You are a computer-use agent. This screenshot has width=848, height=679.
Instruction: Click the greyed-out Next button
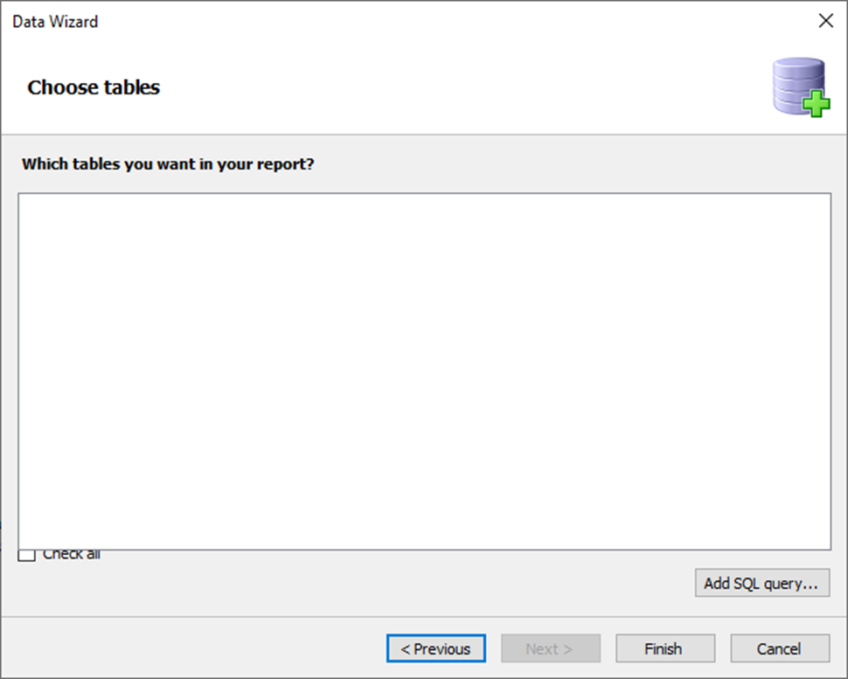[551, 648]
